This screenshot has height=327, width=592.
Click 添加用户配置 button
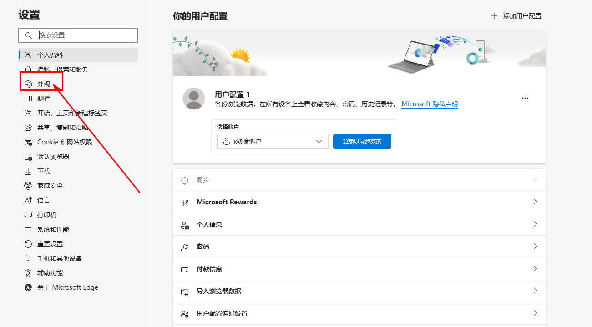tap(516, 16)
